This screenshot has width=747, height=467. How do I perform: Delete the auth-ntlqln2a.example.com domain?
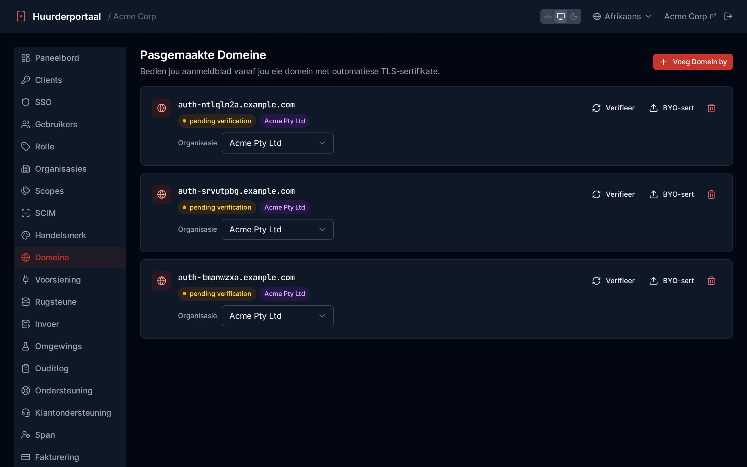click(x=711, y=108)
